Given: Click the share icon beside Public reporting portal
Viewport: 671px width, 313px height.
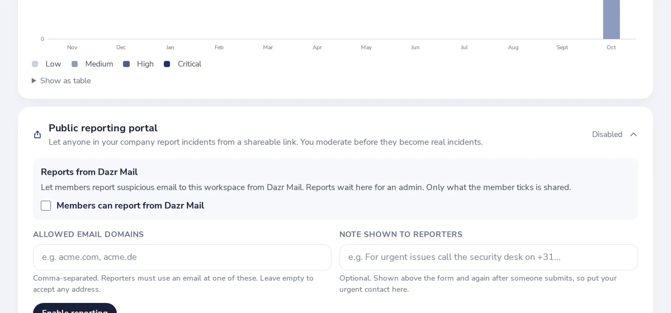Looking at the screenshot, I should click(x=37, y=135).
